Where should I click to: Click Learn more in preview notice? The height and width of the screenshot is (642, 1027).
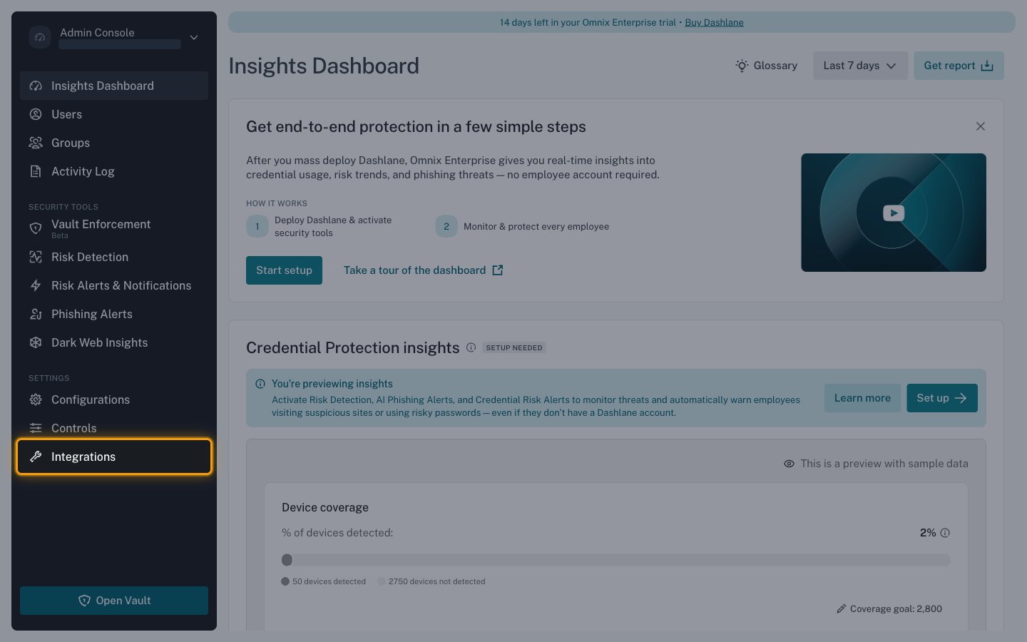[x=862, y=398]
